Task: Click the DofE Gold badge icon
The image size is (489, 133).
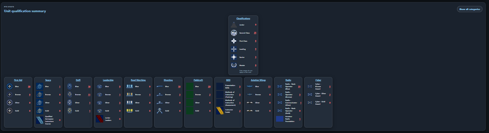Action: tap(70, 111)
